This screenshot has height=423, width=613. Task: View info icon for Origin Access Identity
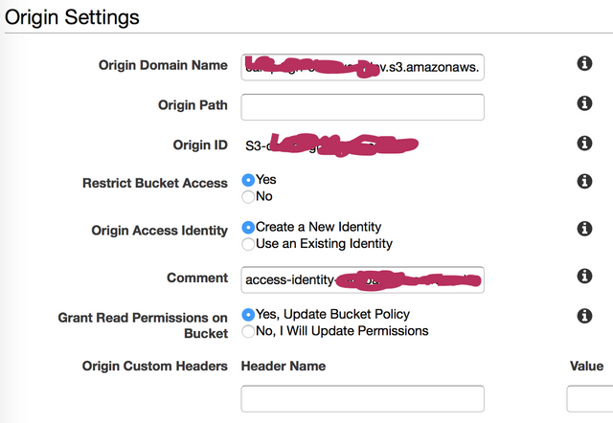(x=584, y=229)
